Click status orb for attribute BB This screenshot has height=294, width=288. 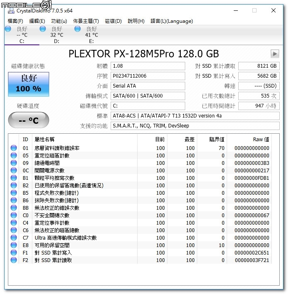point(14,208)
